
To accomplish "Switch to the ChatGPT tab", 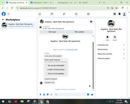I will pos(89,3).
